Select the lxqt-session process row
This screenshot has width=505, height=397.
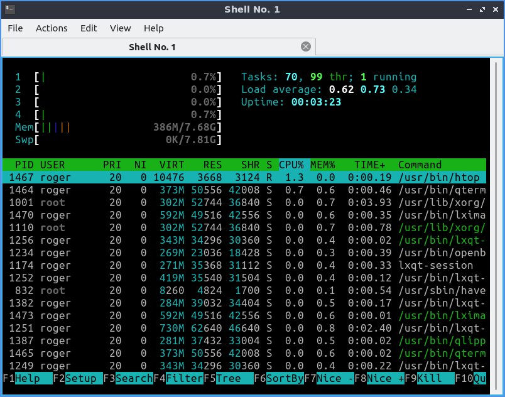(244, 265)
